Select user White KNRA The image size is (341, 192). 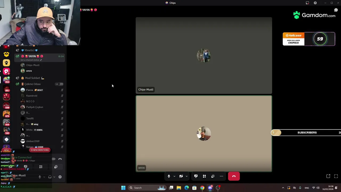[x=43, y=130]
